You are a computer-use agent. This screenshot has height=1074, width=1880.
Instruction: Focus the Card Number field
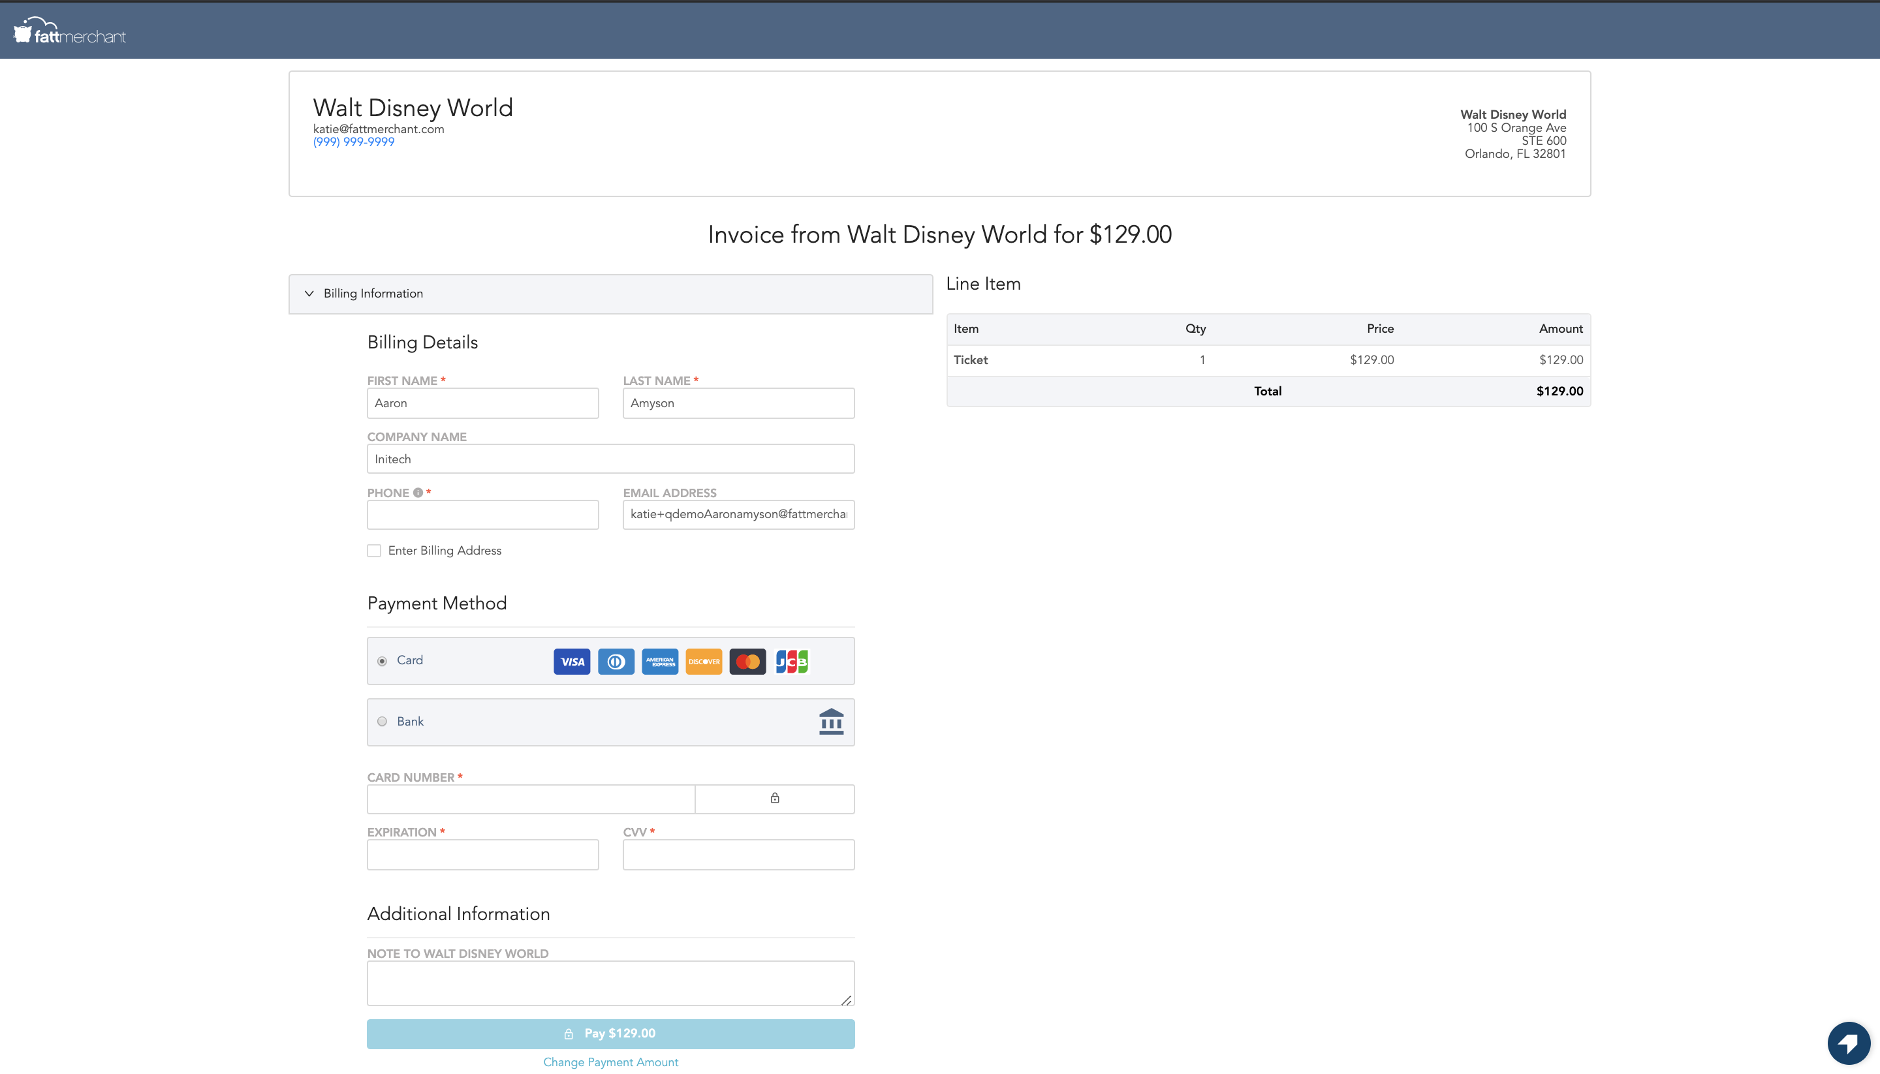point(531,799)
